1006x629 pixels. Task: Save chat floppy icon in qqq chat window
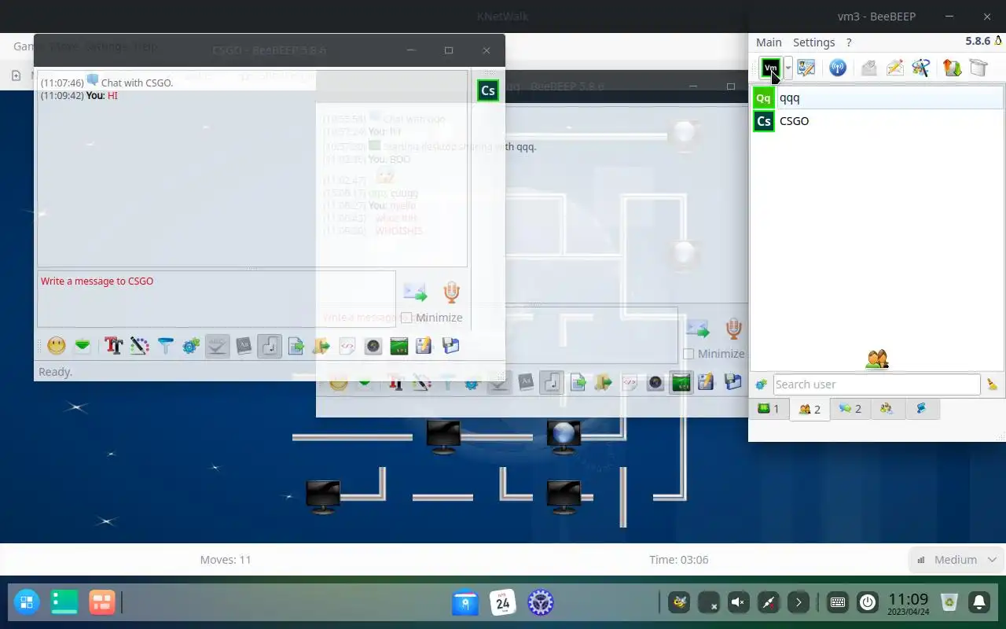(732, 382)
